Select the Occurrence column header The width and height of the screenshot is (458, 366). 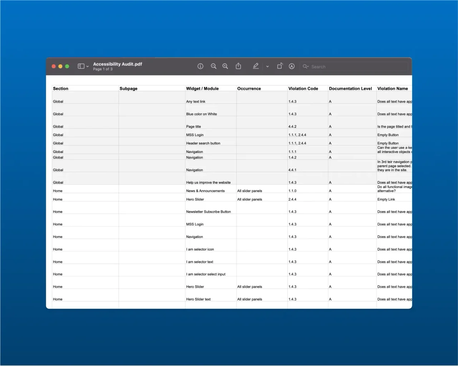click(249, 89)
